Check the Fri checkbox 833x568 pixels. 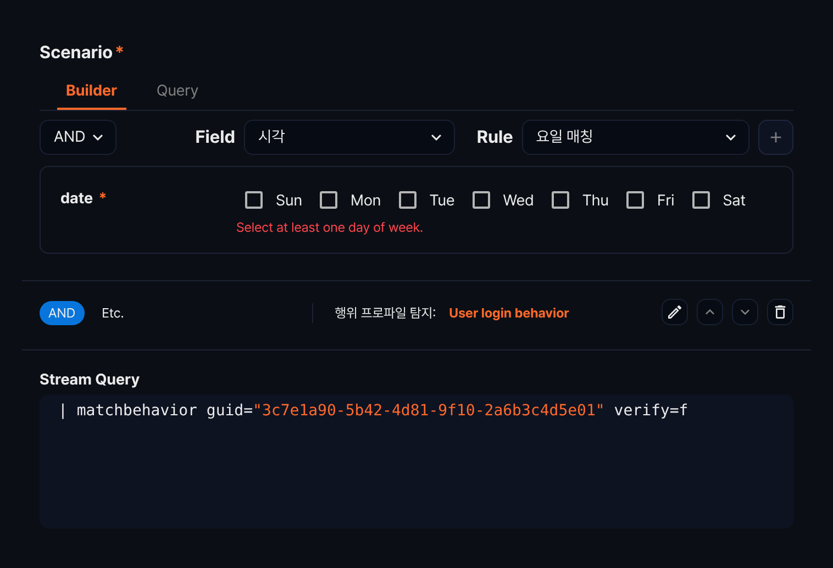coord(635,200)
